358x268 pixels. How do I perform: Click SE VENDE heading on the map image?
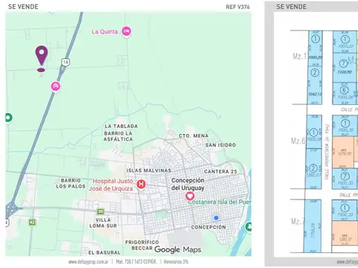[23, 7]
